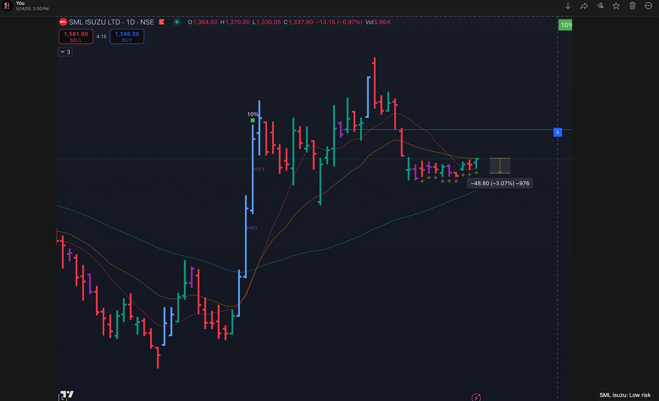Screen dimensions: 659x401
Task: Click the Vol 5.86K reading
Action: click(x=378, y=22)
